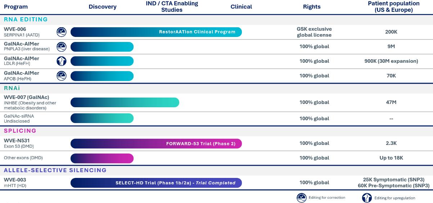Click the correction icon beside WVE-006
The height and width of the screenshot is (203, 433).
click(62, 32)
